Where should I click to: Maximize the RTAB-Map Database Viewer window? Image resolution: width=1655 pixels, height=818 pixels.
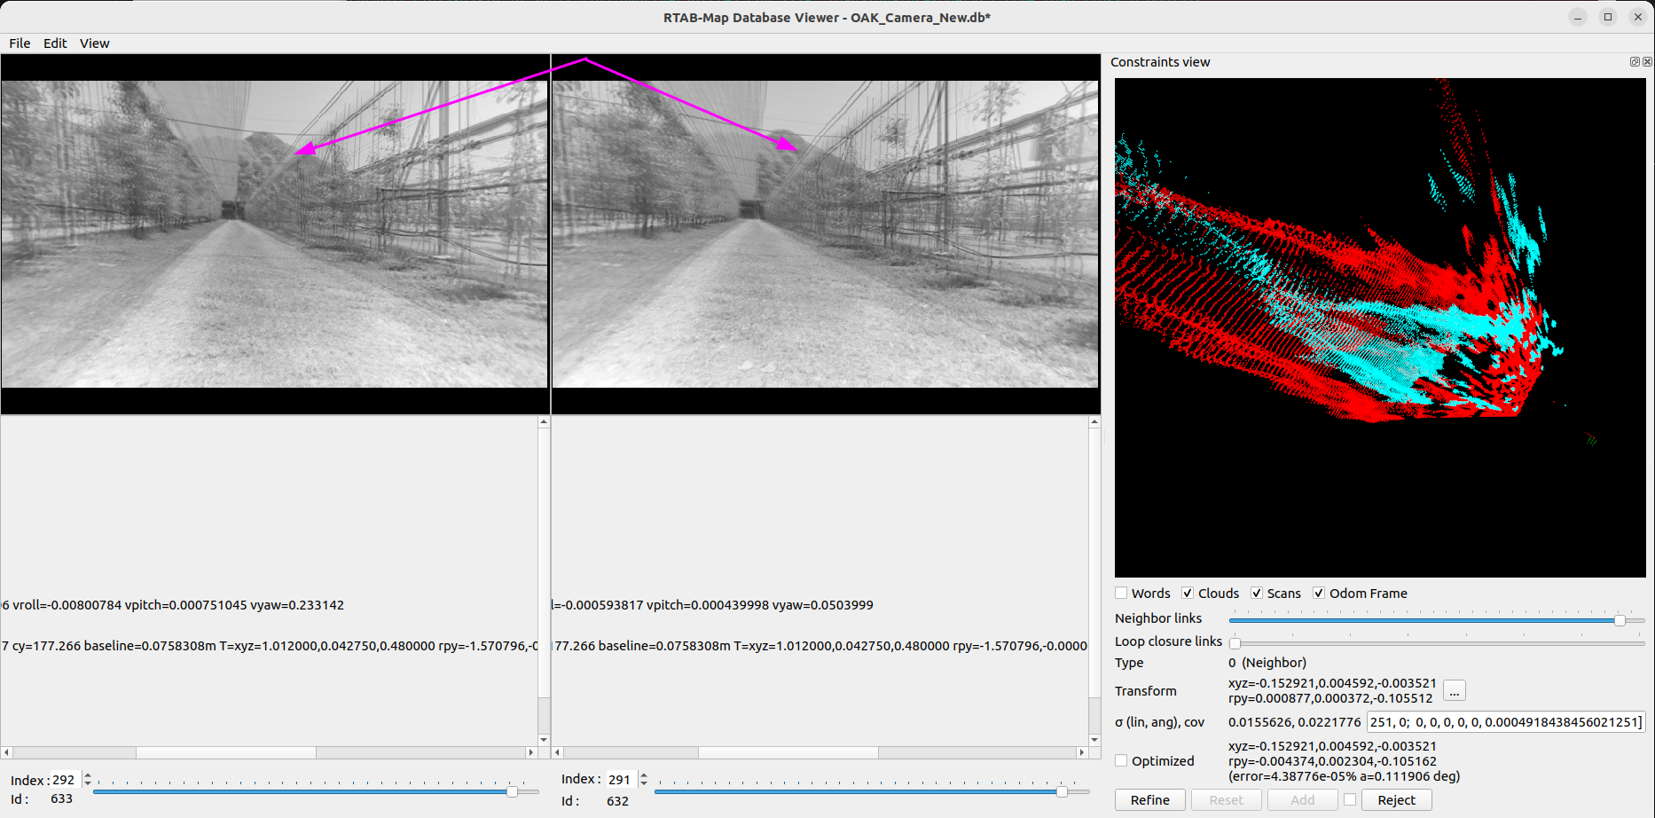(1608, 17)
